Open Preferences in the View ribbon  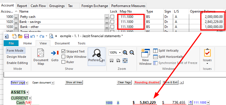coord(96,57)
